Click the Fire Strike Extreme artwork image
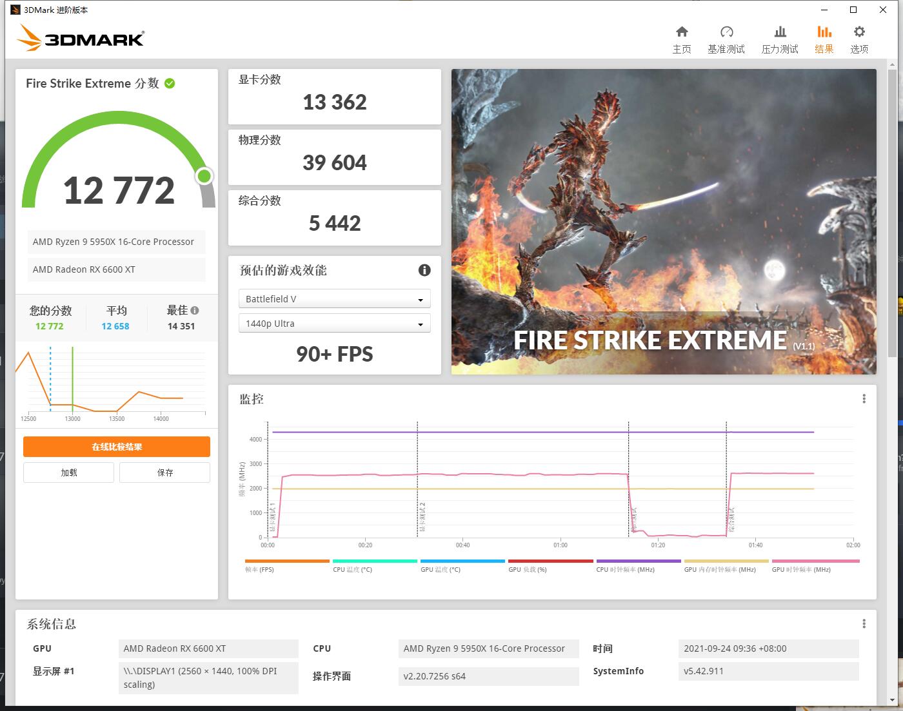Image resolution: width=903 pixels, height=711 pixels. 664,222
